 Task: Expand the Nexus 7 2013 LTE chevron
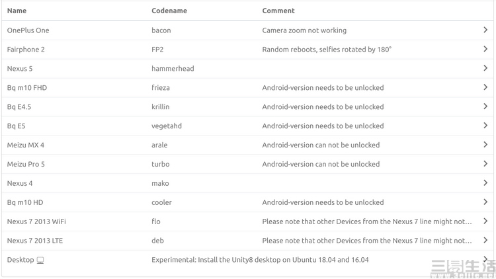485,240
